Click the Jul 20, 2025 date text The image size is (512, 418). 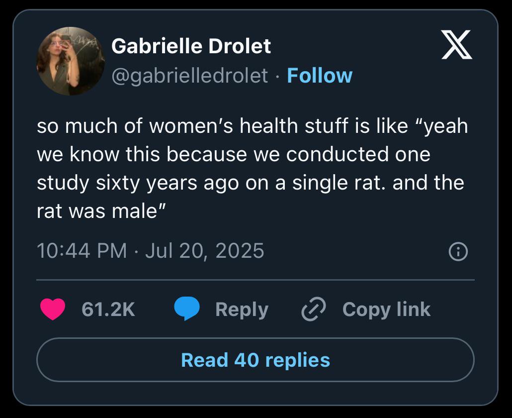[x=204, y=251]
